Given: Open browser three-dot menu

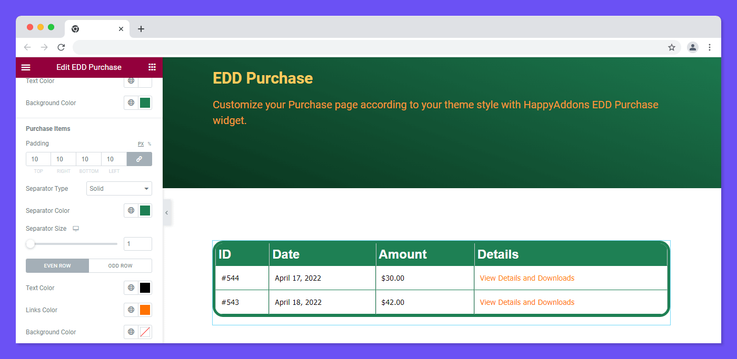Looking at the screenshot, I should [710, 47].
